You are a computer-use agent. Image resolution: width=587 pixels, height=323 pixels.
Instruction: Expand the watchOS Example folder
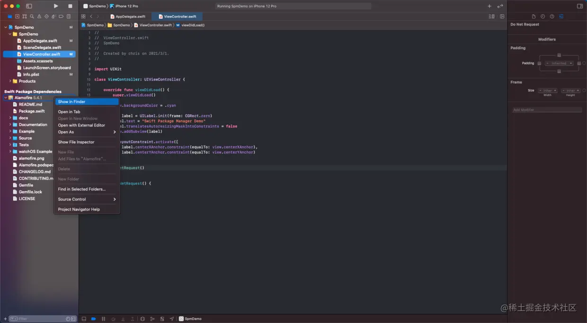(x=10, y=152)
